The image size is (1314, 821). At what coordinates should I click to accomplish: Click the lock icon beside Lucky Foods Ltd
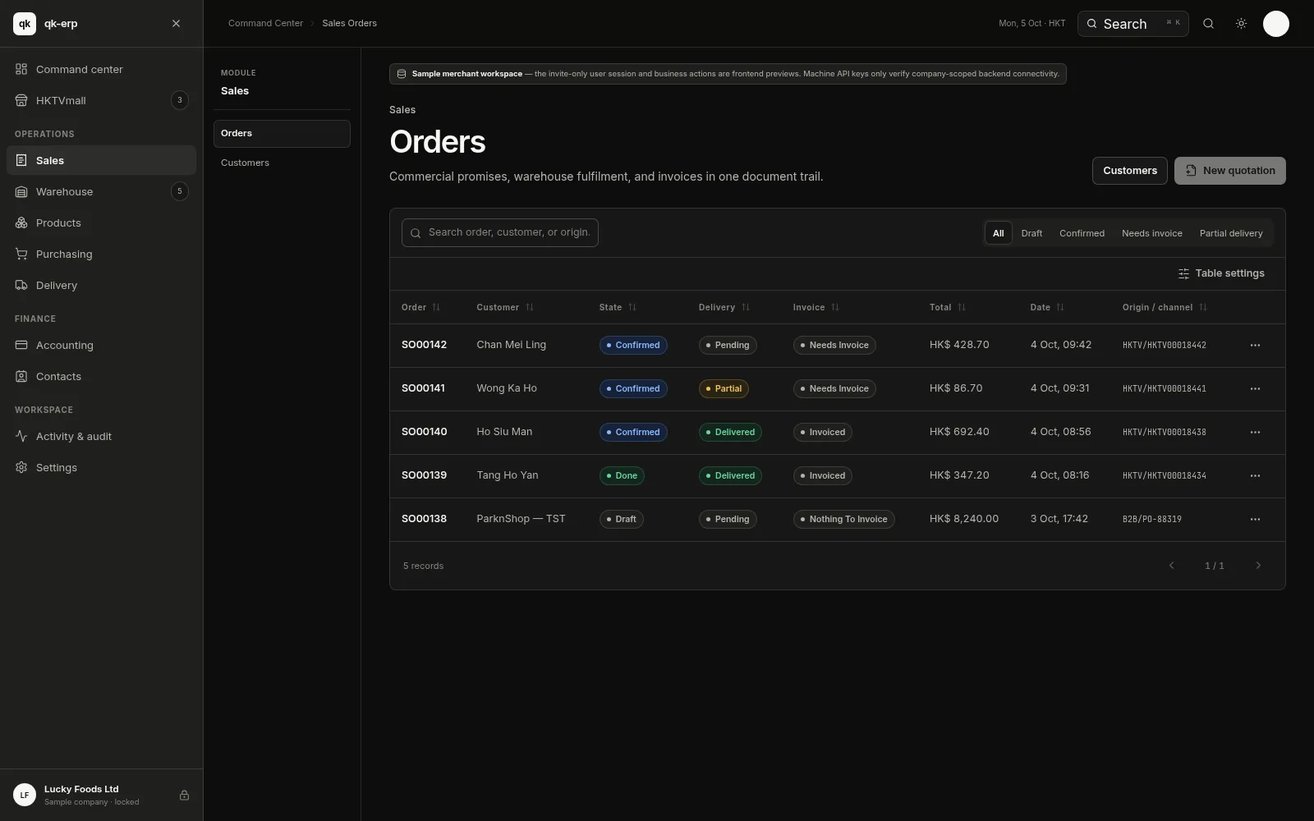(184, 795)
